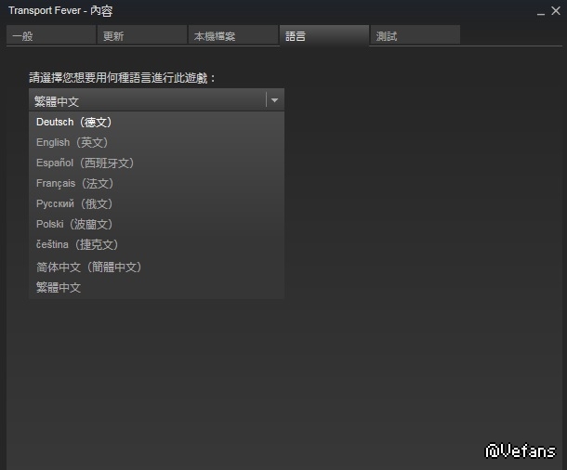
Task: Click the language dropdown arrow
Action: [x=274, y=100]
